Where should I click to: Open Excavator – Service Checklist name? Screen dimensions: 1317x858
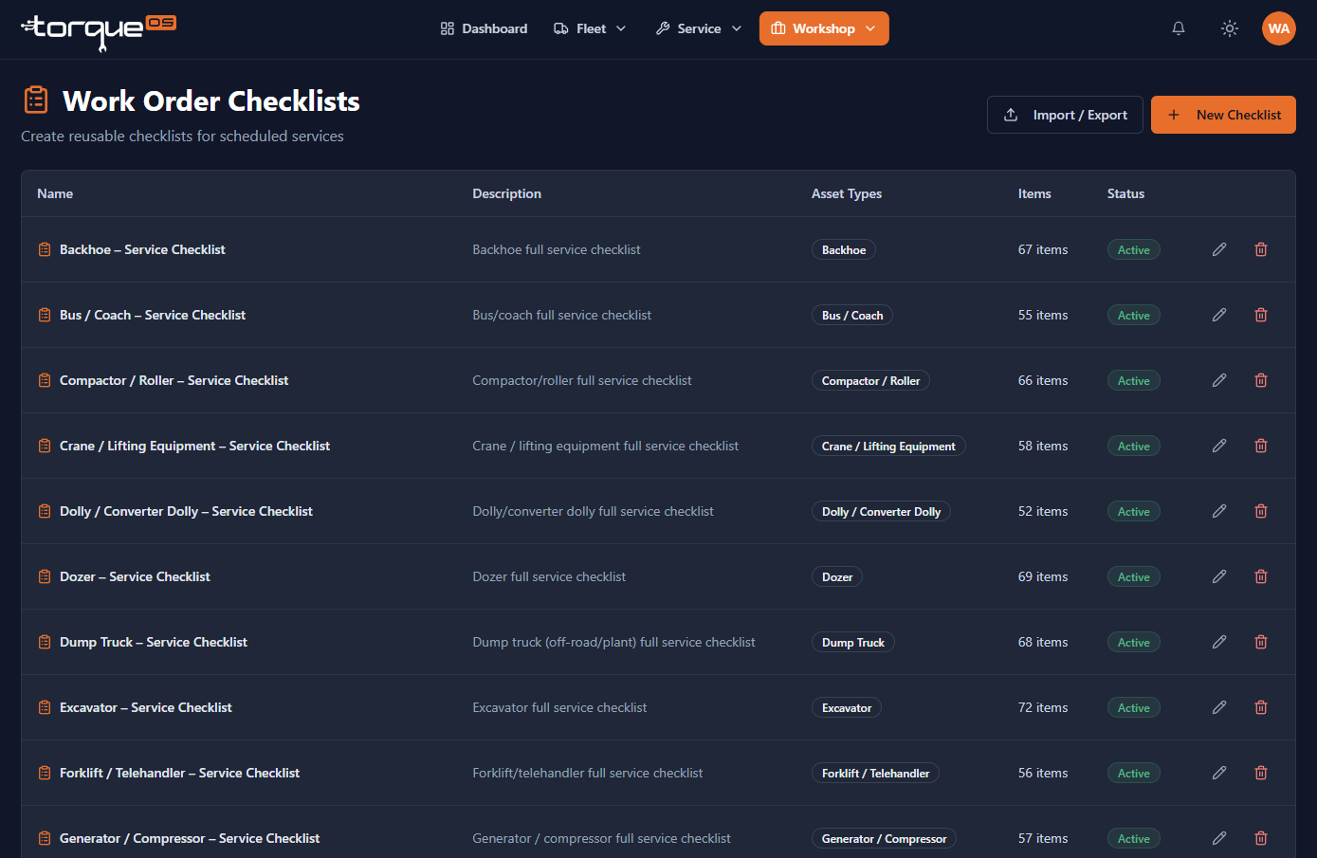[x=146, y=707]
